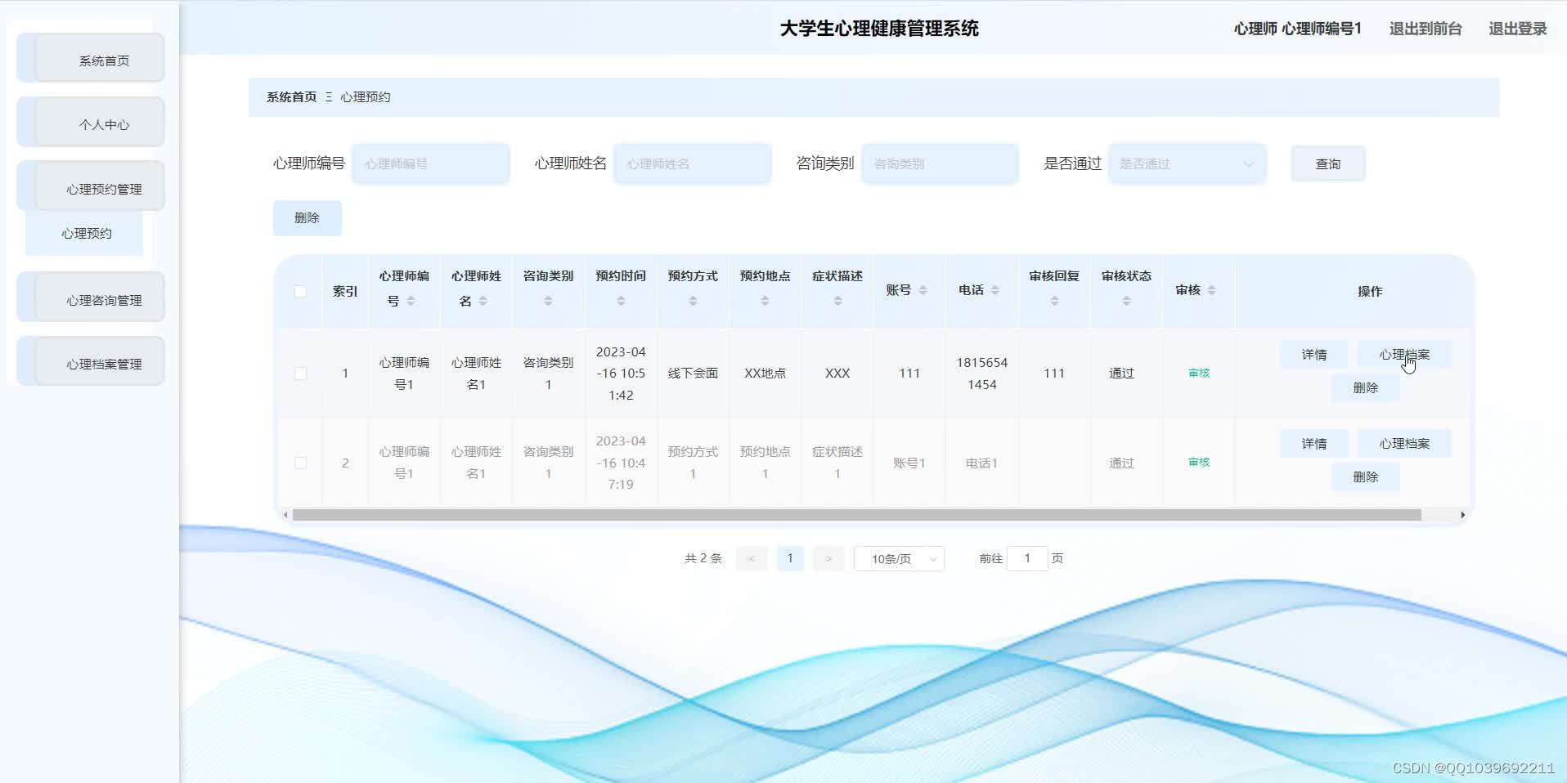Viewport: 1567px width, 783px height.
Task: Sort by 咨询类别 column arrows
Action: (548, 302)
